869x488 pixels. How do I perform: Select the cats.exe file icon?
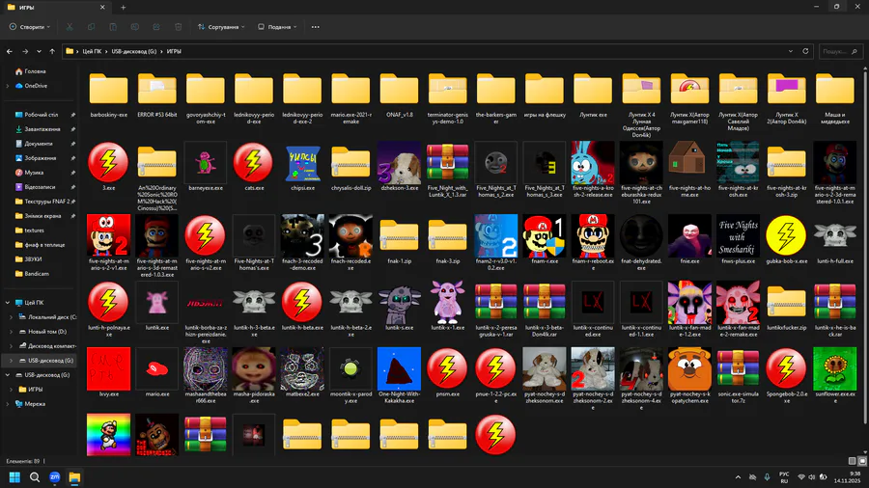[x=253, y=162]
